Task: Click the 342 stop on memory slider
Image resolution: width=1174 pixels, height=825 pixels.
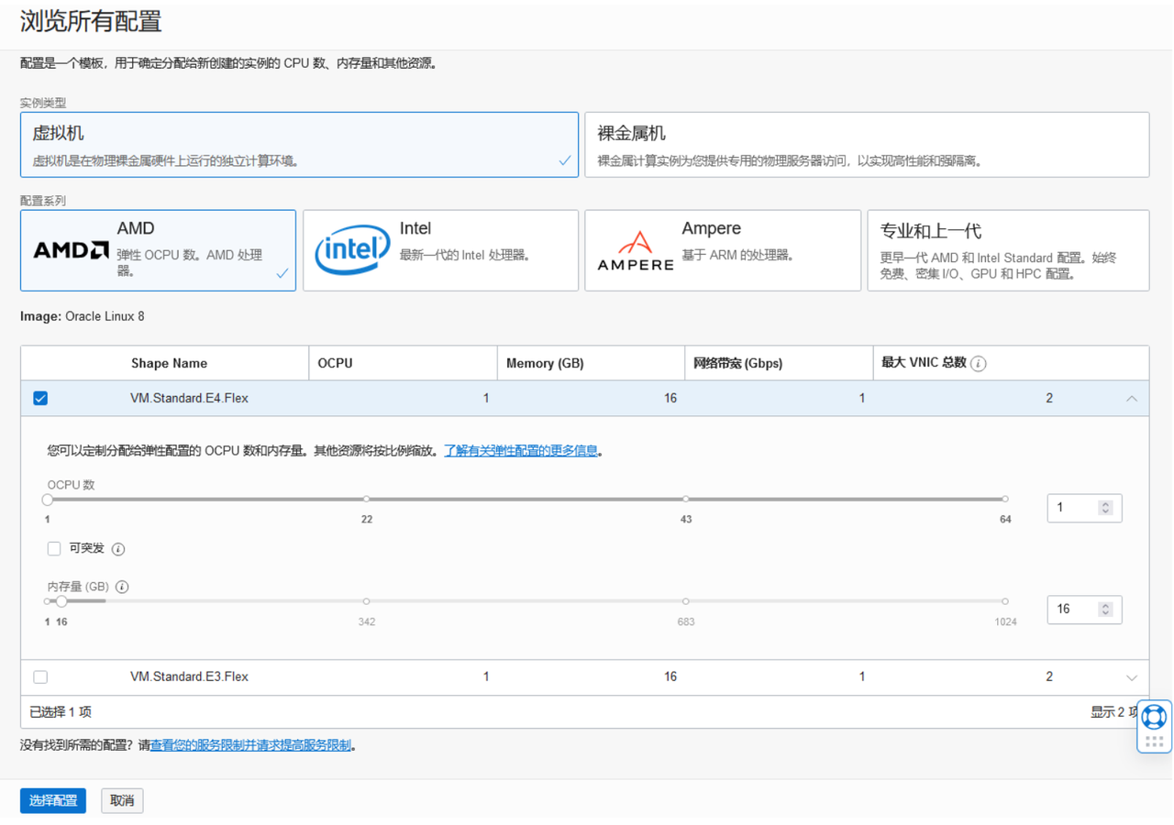Action: click(x=367, y=601)
